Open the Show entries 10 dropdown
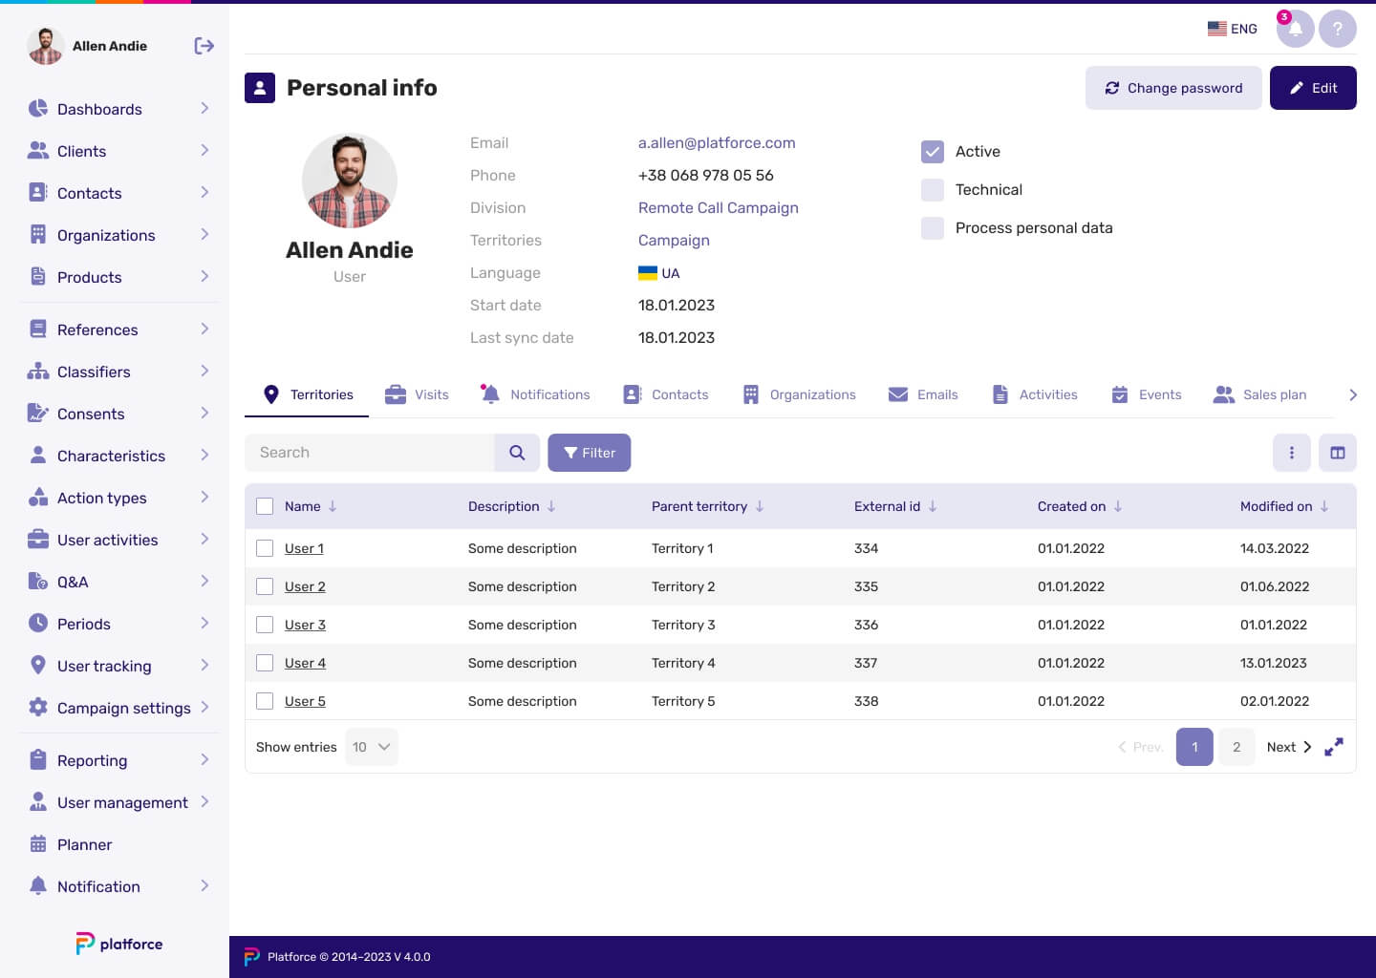Viewport: 1376px width, 978px height. coord(372,747)
